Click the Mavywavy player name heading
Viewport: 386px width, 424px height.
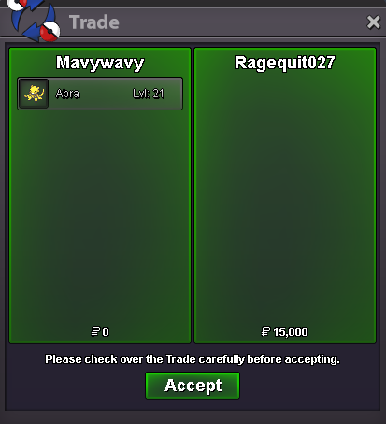point(100,63)
